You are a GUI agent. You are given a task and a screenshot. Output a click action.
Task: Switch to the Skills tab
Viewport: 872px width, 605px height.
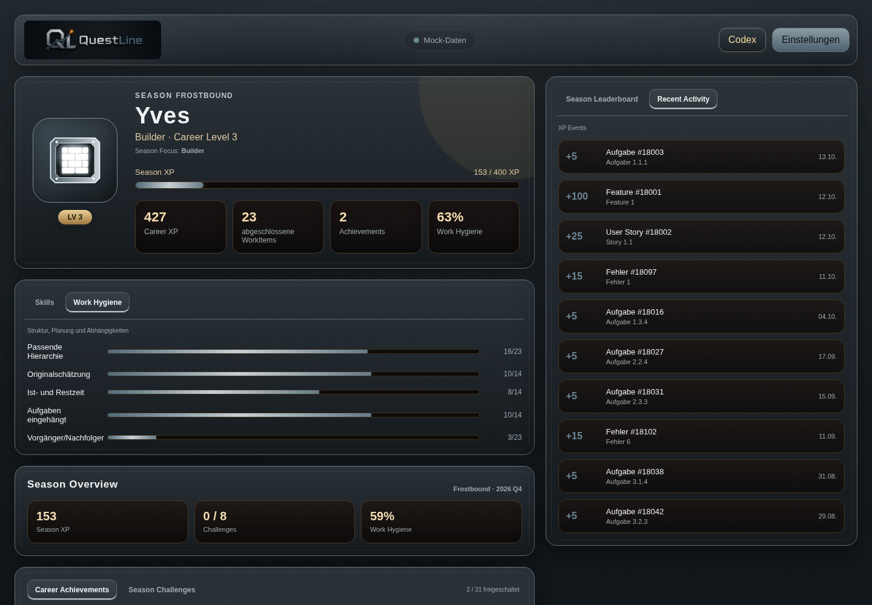44,302
